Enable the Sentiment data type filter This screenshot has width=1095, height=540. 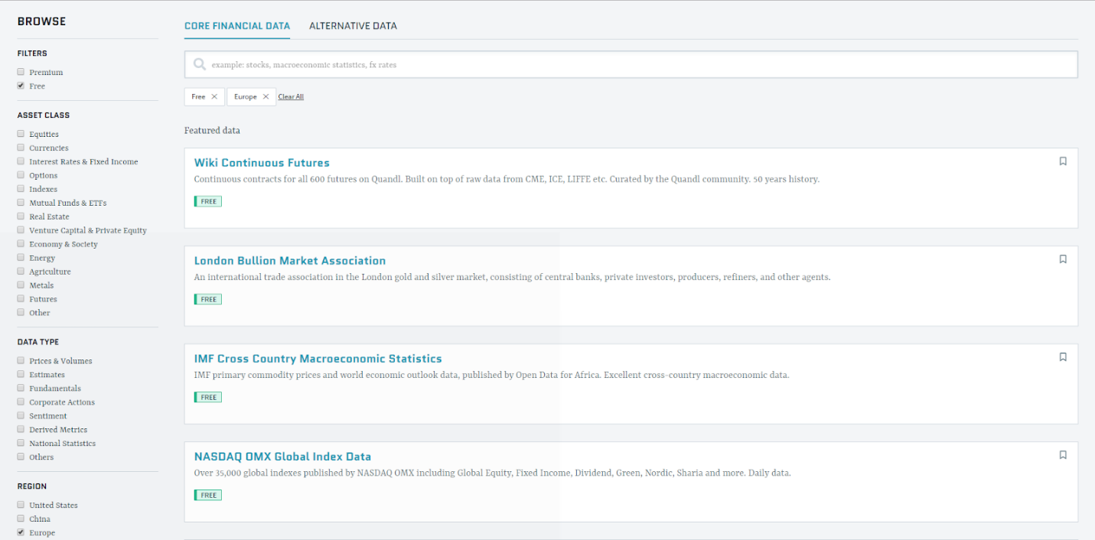coord(21,415)
